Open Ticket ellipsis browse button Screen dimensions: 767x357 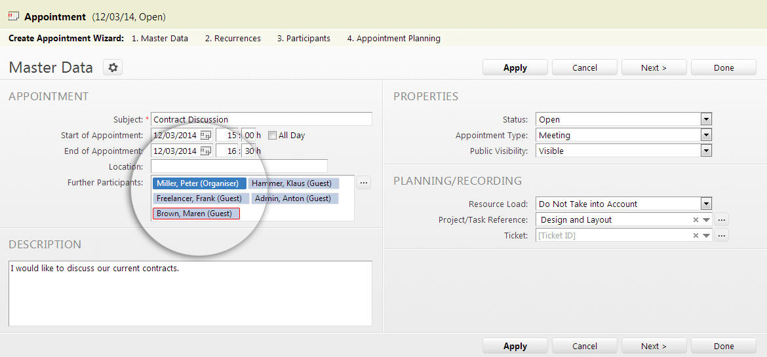(x=722, y=235)
